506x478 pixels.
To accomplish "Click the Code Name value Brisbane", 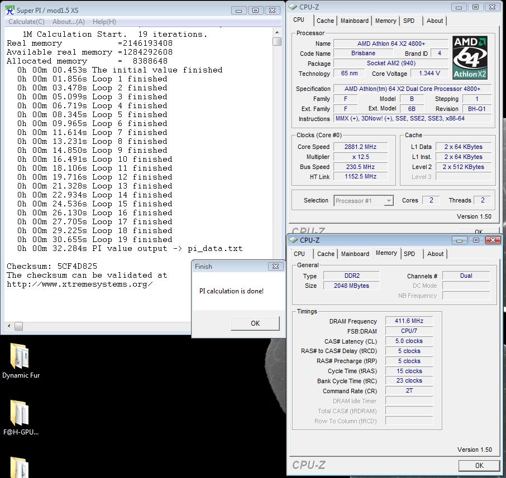I will pos(363,53).
